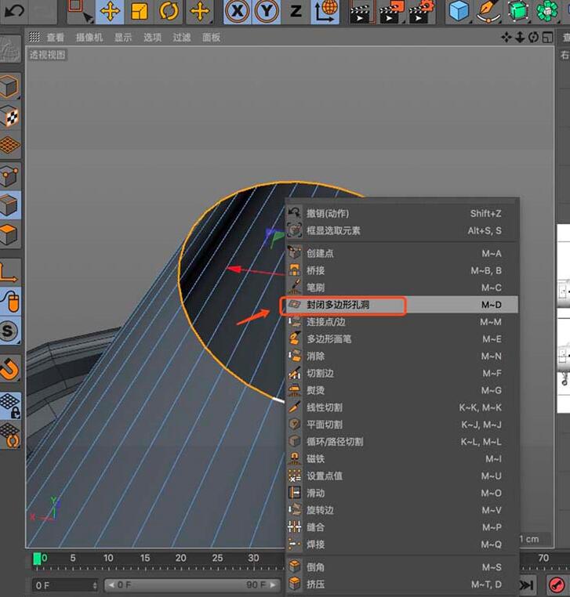Screen dimensions: 570x597
Task: Open the 过滤 viewport menu
Action: [182, 38]
